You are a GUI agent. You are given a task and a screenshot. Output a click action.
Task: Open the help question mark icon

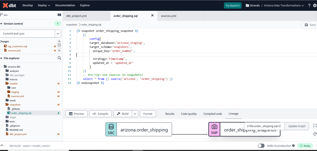(309, 6)
